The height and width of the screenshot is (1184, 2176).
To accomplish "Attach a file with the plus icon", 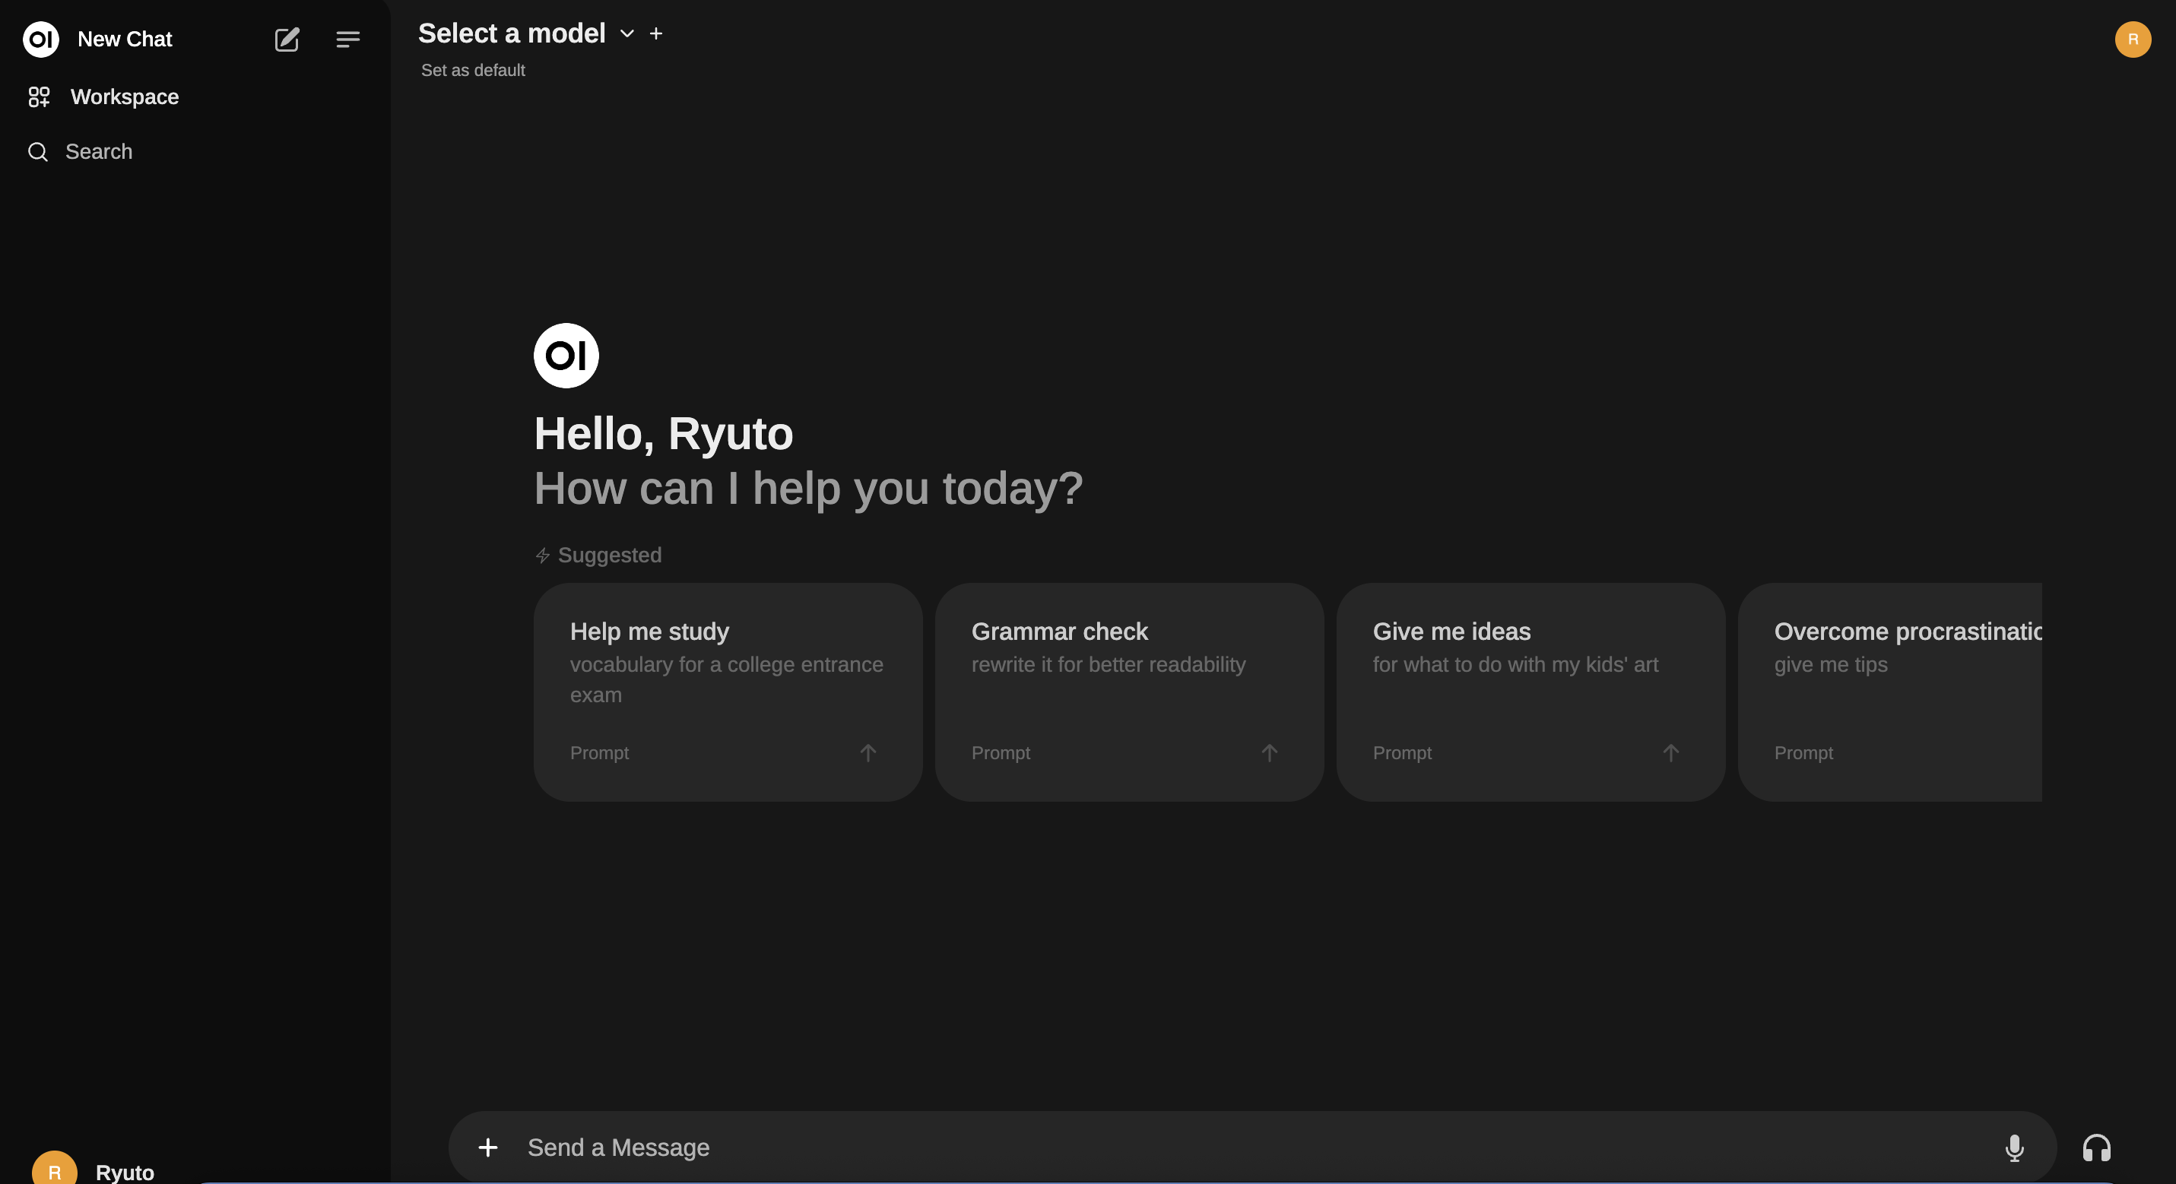I will [488, 1147].
